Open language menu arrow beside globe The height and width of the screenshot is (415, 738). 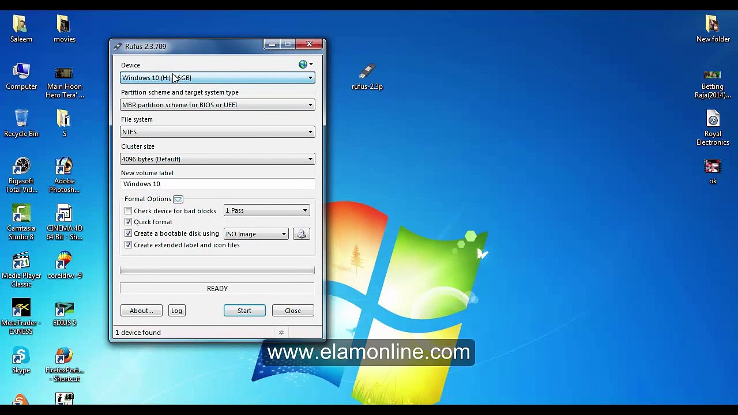[311, 65]
